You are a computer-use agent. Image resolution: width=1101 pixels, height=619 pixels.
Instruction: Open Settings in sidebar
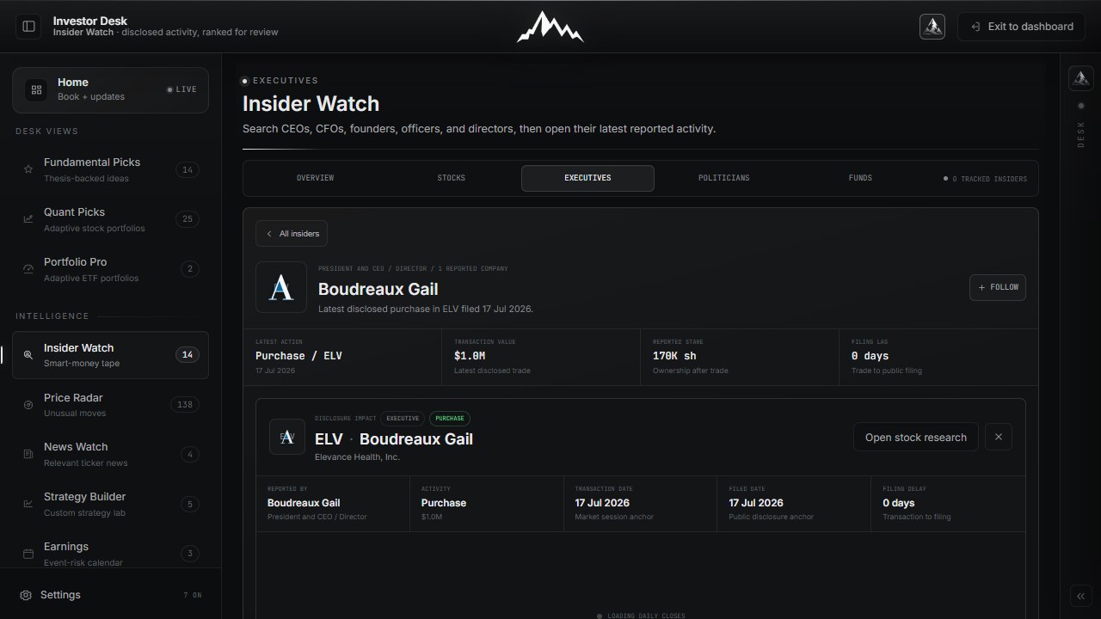tap(110, 595)
